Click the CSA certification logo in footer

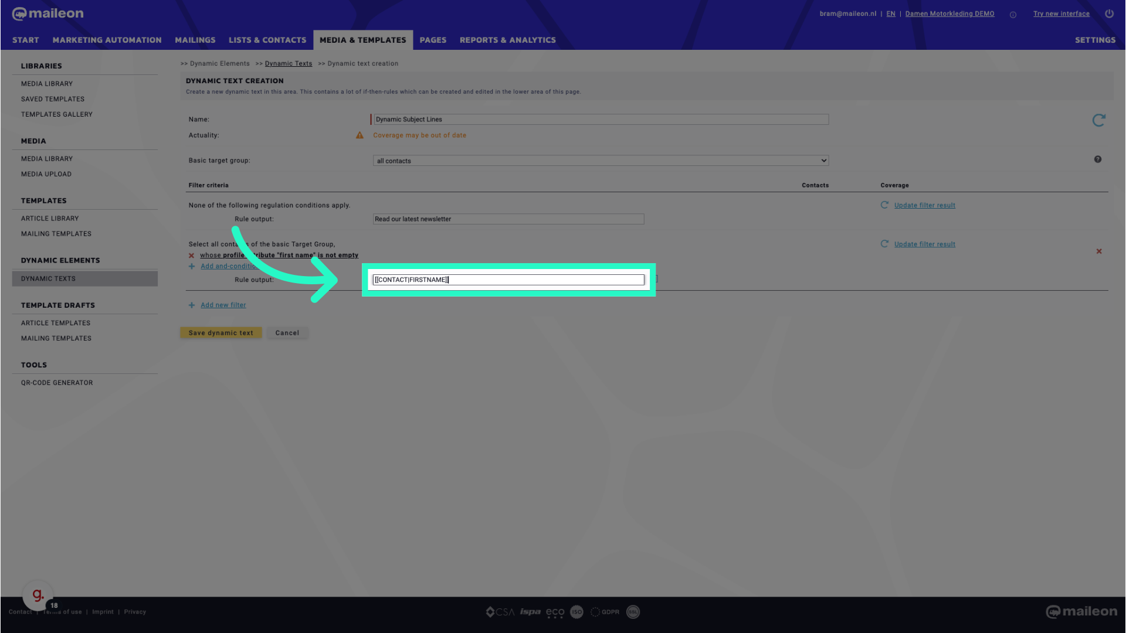(x=500, y=612)
